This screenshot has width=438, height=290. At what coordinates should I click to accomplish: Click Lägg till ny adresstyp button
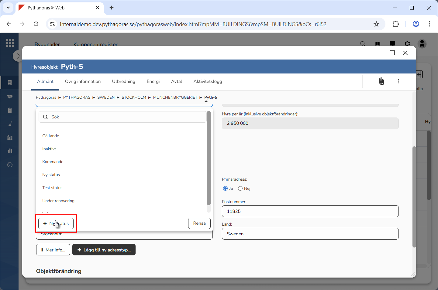coord(104,250)
